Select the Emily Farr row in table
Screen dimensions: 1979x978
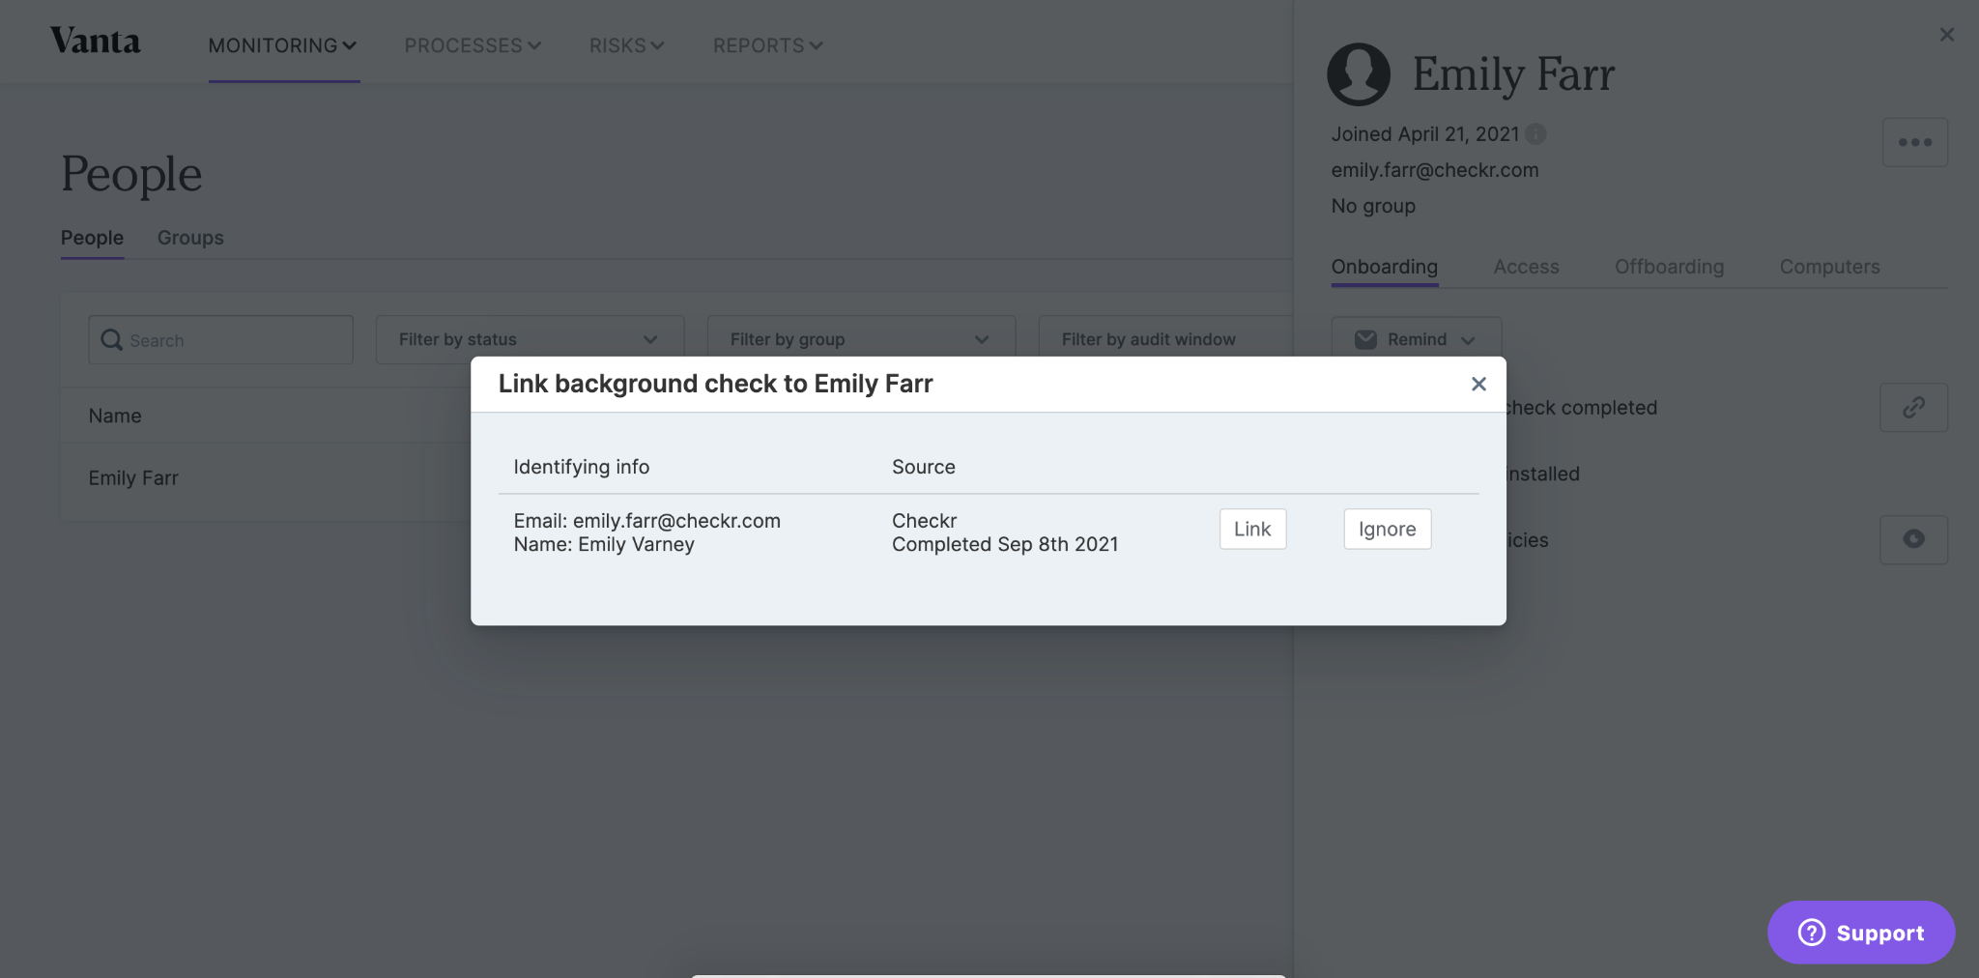pos(266,478)
